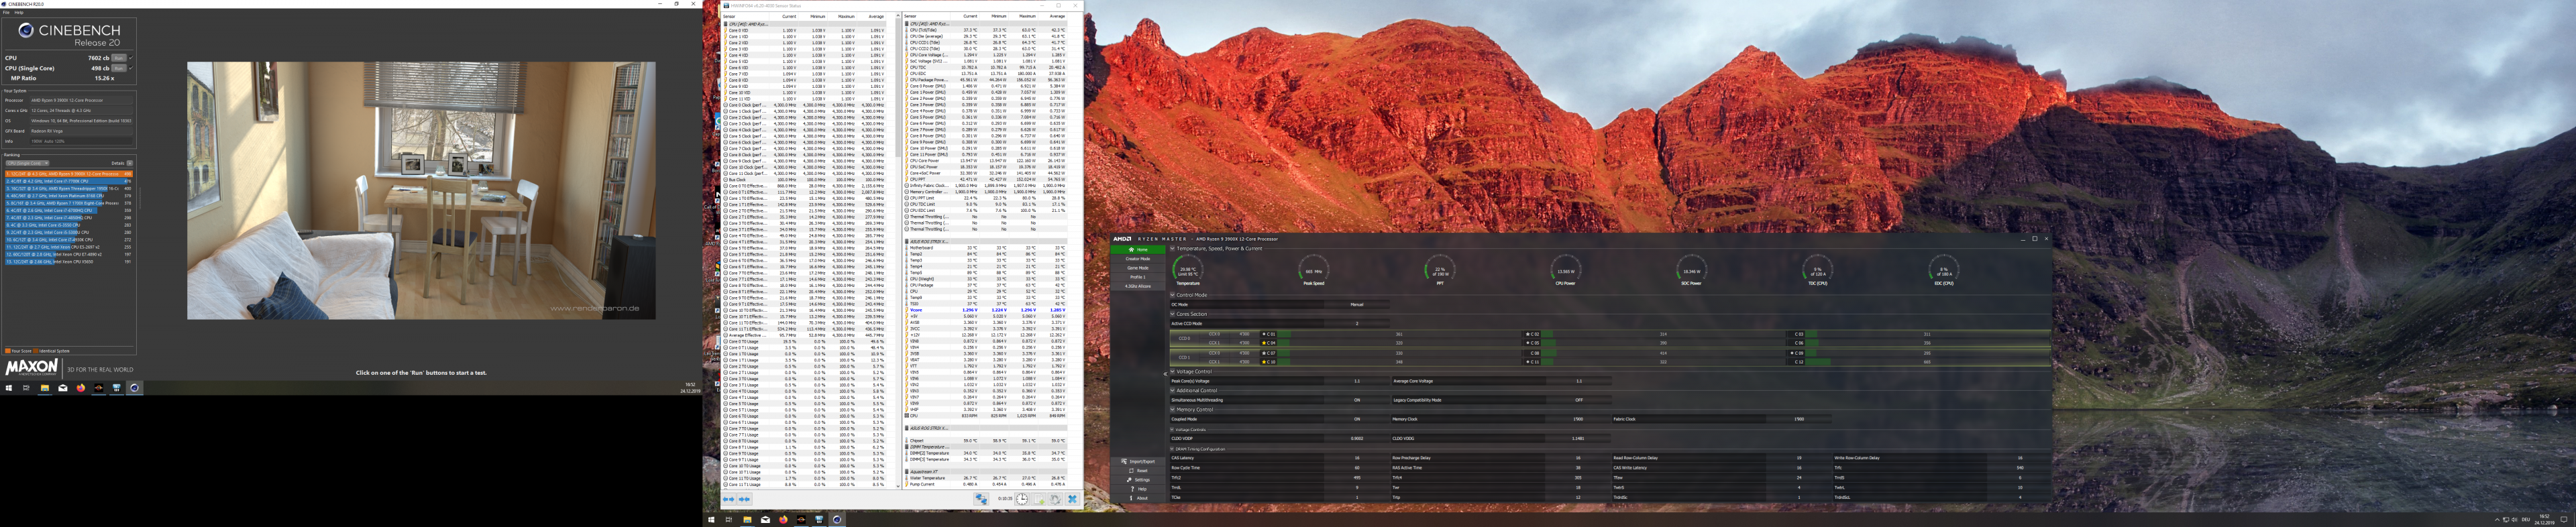Collapse DRAM Timing Configuration section
This screenshot has height=527, width=2576.
[1172, 449]
